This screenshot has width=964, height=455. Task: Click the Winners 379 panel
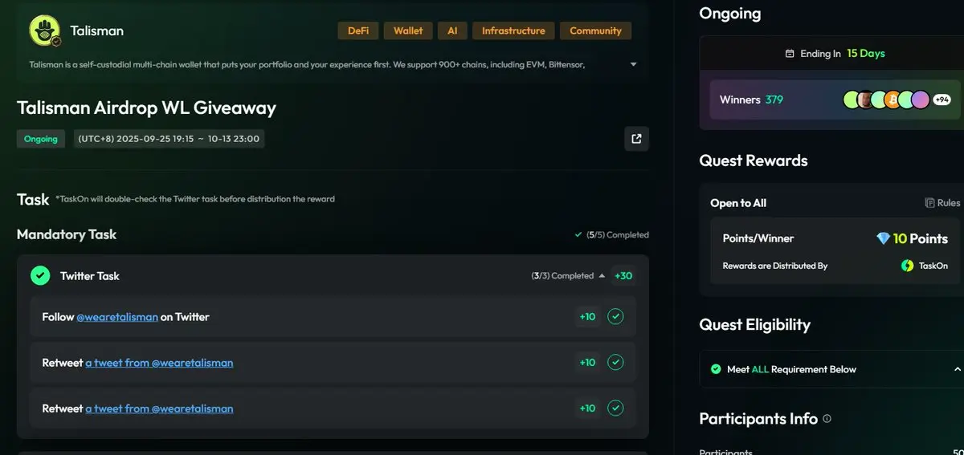tap(835, 100)
